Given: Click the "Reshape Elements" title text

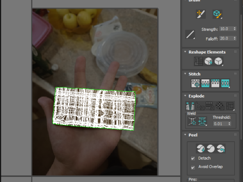Looking at the screenshot, I should [x=207, y=52].
